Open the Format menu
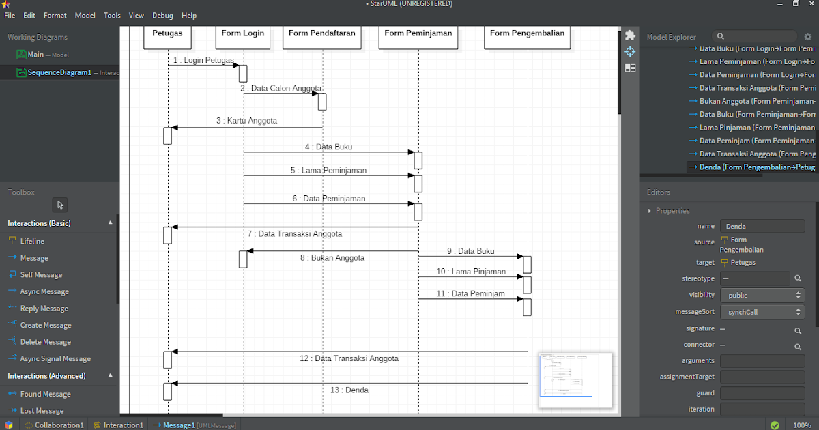This screenshot has height=430, width=819. tap(55, 15)
